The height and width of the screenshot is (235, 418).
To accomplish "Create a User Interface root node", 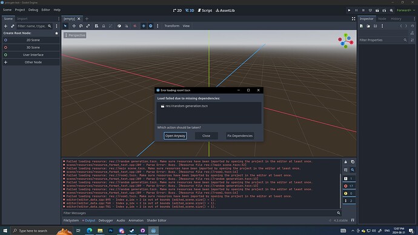I will pyautogui.click(x=31, y=55).
